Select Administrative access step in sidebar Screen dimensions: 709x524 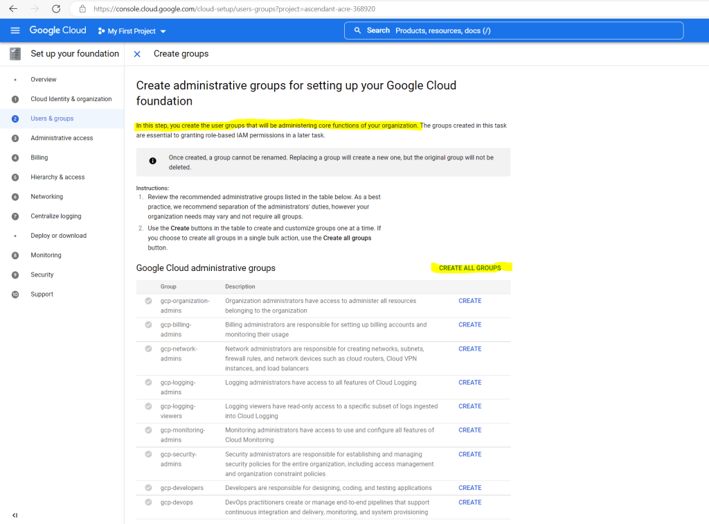click(x=62, y=138)
